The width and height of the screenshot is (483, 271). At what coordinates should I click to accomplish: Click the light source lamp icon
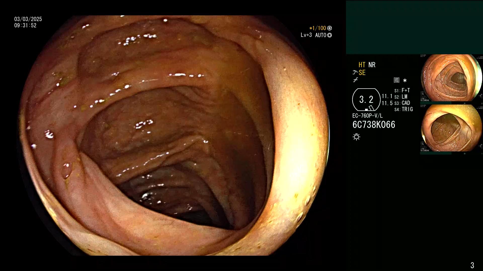[x=356, y=137]
